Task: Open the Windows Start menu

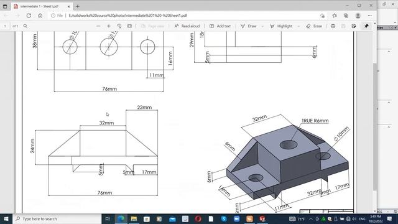Action: (x=6, y=218)
